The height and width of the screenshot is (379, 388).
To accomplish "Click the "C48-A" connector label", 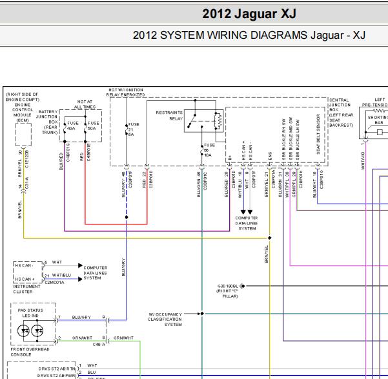I will (x=99, y=345).
